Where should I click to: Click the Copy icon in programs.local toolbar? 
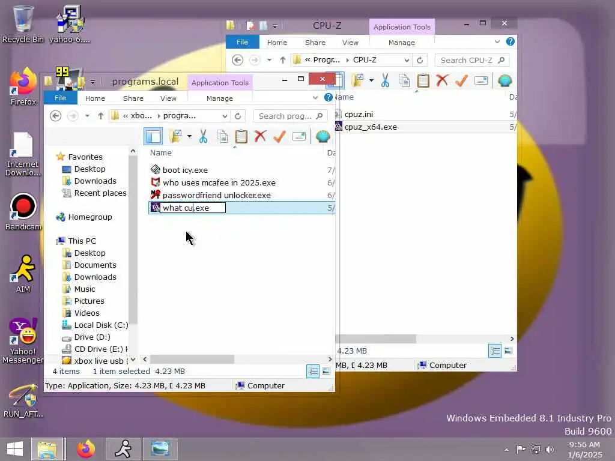tap(222, 136)
